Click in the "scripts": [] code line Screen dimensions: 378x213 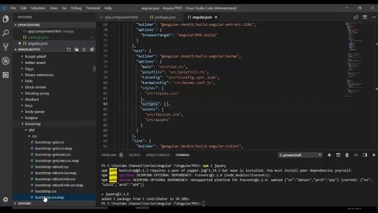[x=156, y=104]
